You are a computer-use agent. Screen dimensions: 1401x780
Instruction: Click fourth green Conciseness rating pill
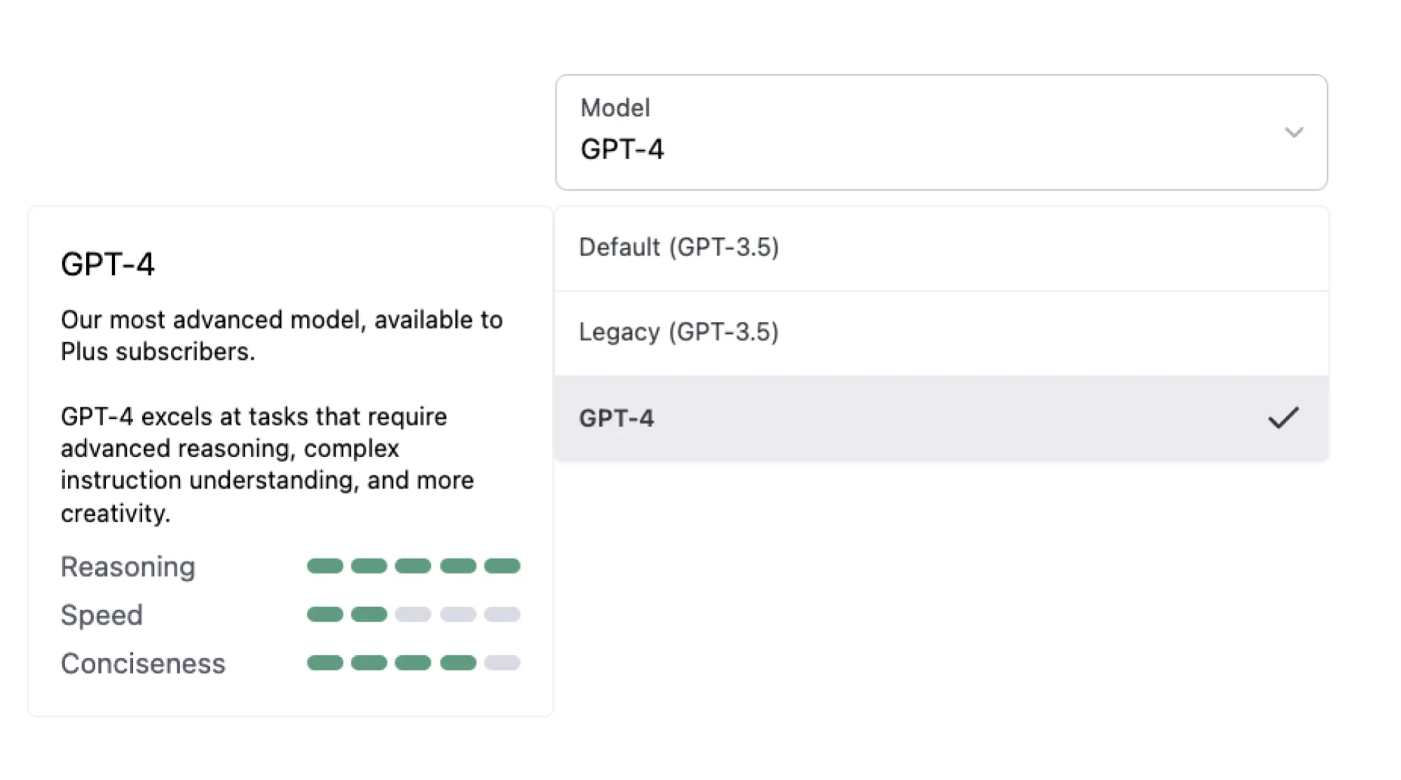[458, 663]
